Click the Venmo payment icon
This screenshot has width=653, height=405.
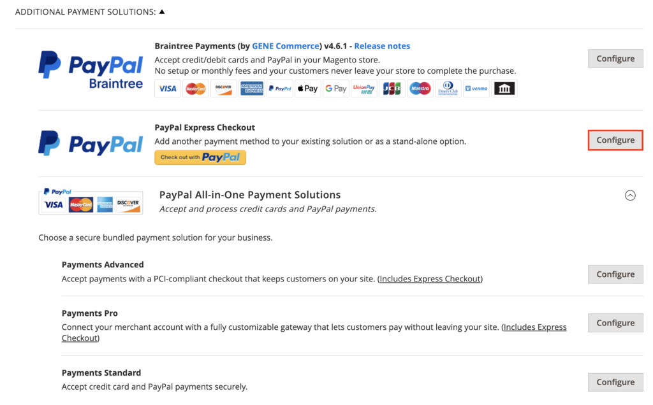[476, 89]
